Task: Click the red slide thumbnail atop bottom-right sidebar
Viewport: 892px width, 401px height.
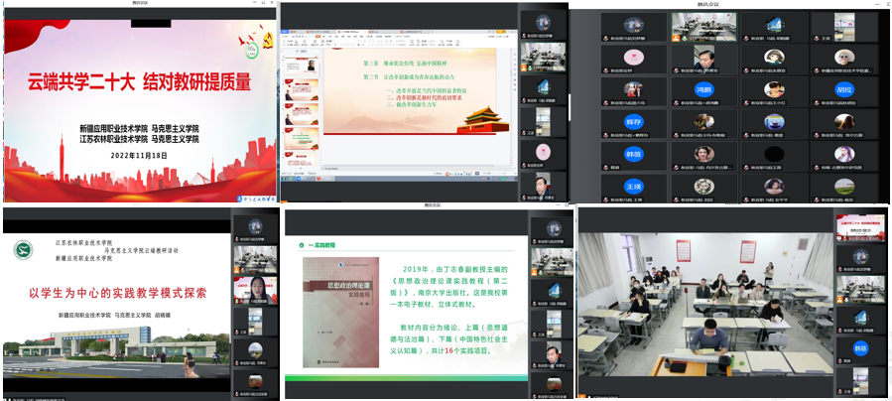Action: [860, 228]
